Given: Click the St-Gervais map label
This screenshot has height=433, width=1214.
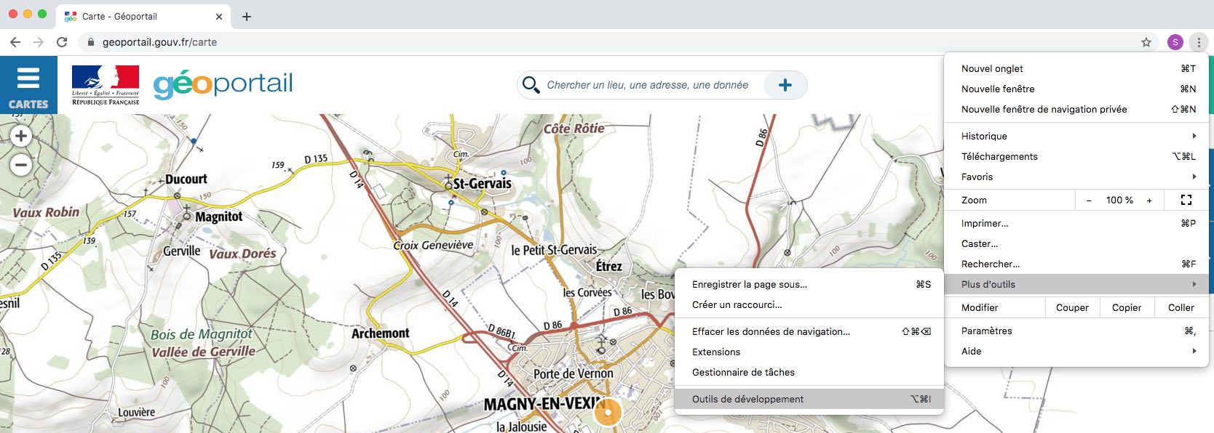Looking at the screenshot, I should tap(482, 184).
